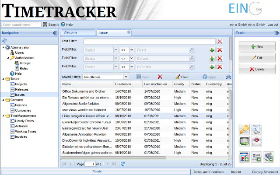Click the New button
This screenshot has height=175, width=280.
point(257,46)
